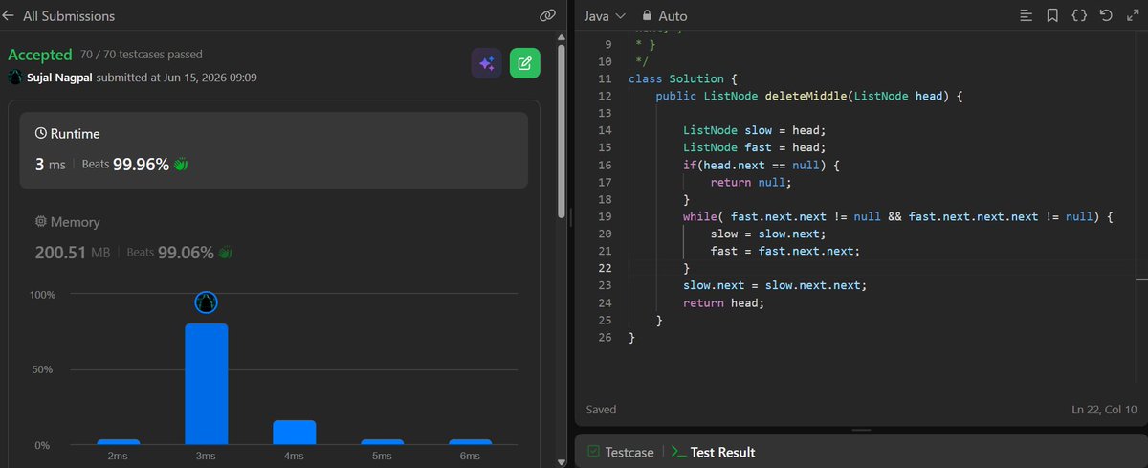Image resolution: width=1148 pixels, height=468 pixels.
Task: Open the AI sparkle analysis button
Action: coord(487,63)
